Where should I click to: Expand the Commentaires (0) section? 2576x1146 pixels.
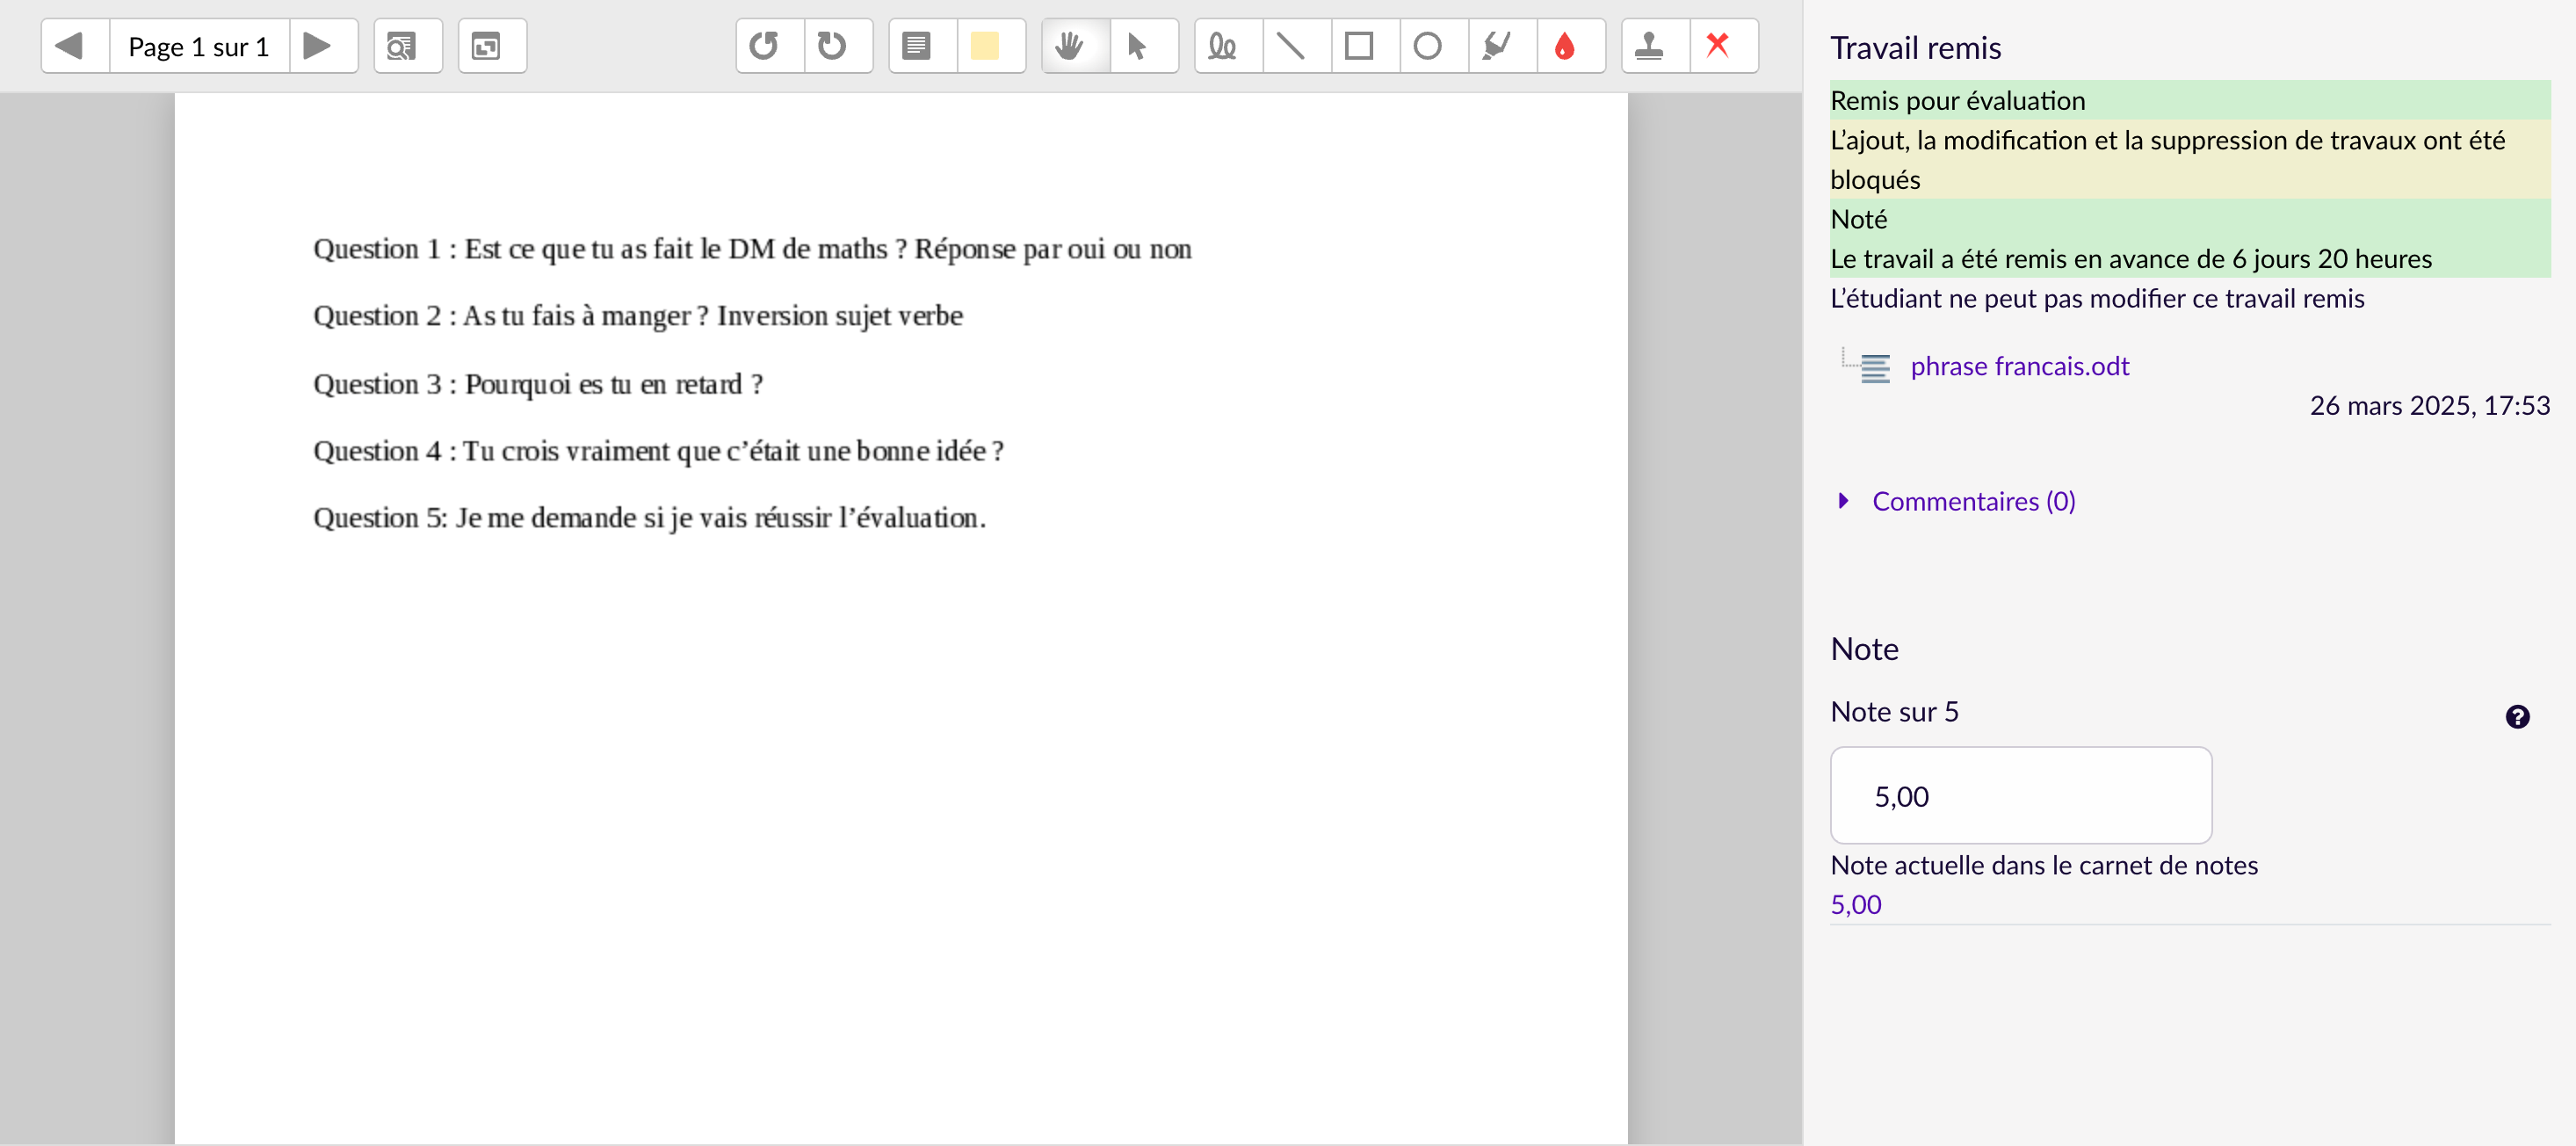tap(1972, 501)
